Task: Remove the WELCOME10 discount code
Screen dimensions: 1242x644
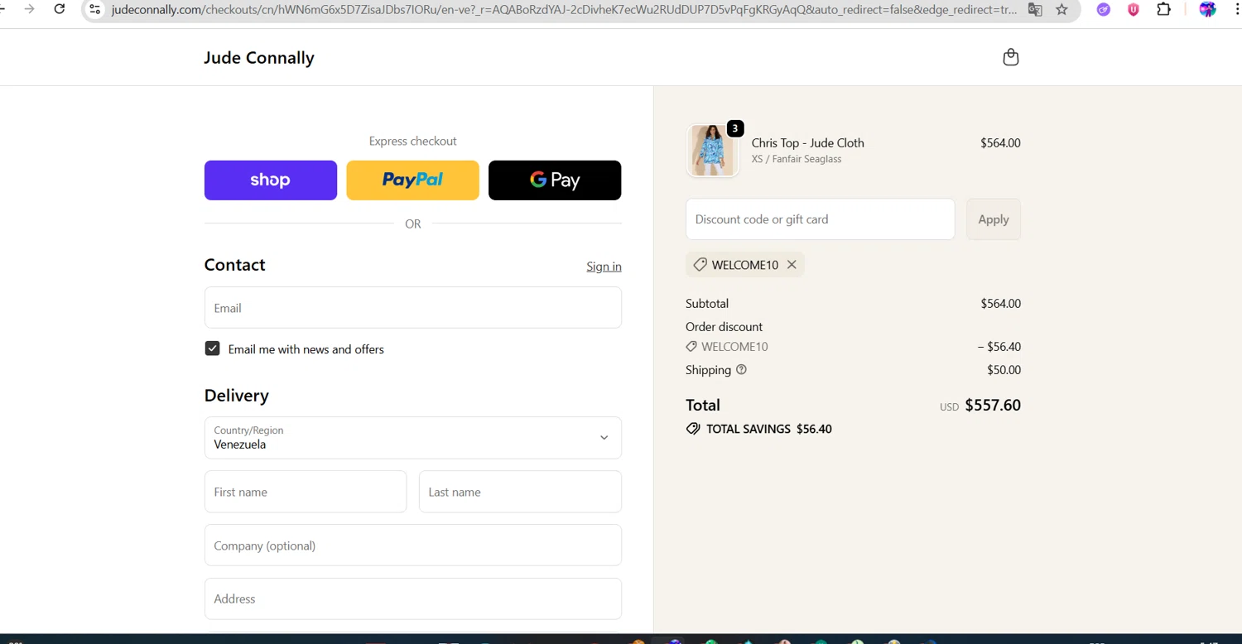Action: tap(792, 265)
